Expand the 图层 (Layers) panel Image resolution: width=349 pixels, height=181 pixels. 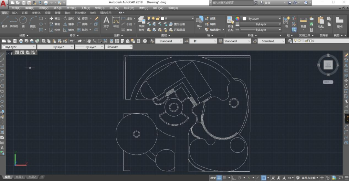(165, 35)
